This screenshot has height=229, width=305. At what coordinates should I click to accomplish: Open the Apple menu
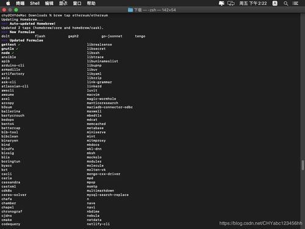tap(8, 3)
